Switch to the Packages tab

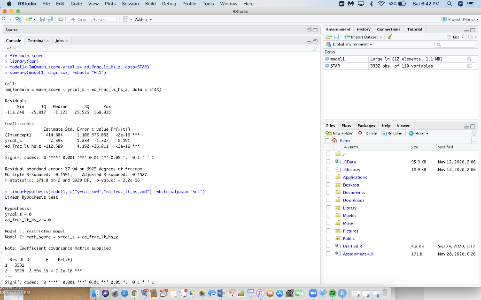366,126
